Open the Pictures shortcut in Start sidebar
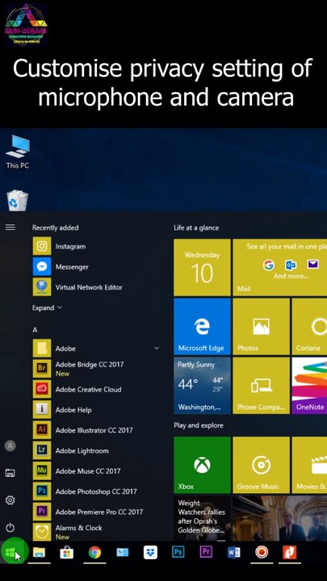This screenshot has width=327, height=581. point(10,473)
